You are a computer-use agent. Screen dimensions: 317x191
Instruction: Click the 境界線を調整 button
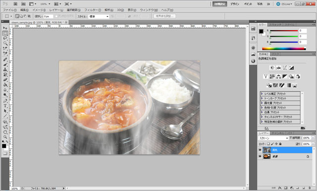[164, 16]
